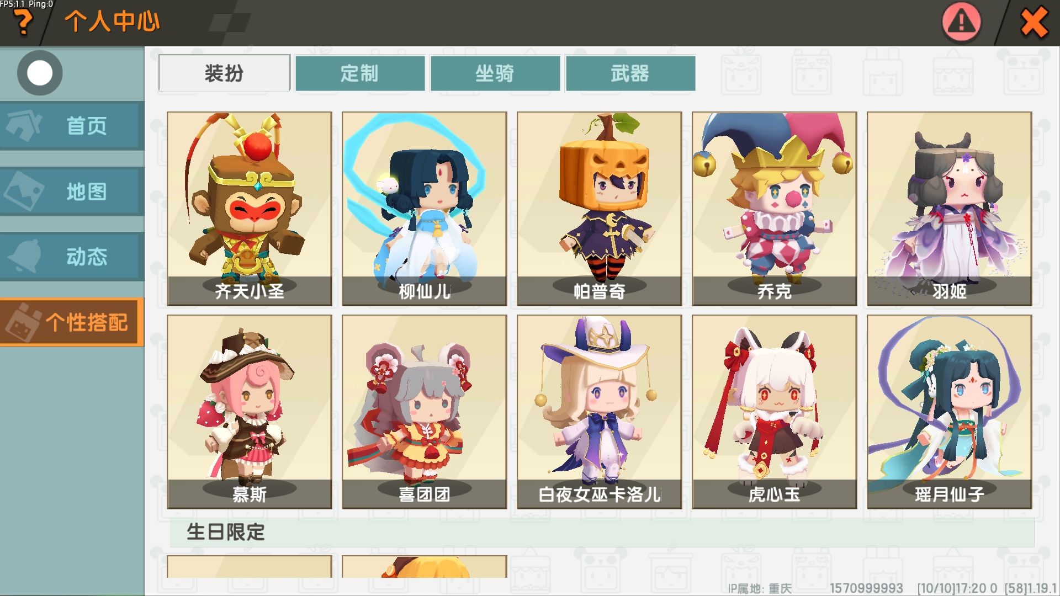Switch to the 装扮 tab

(224, 73)
